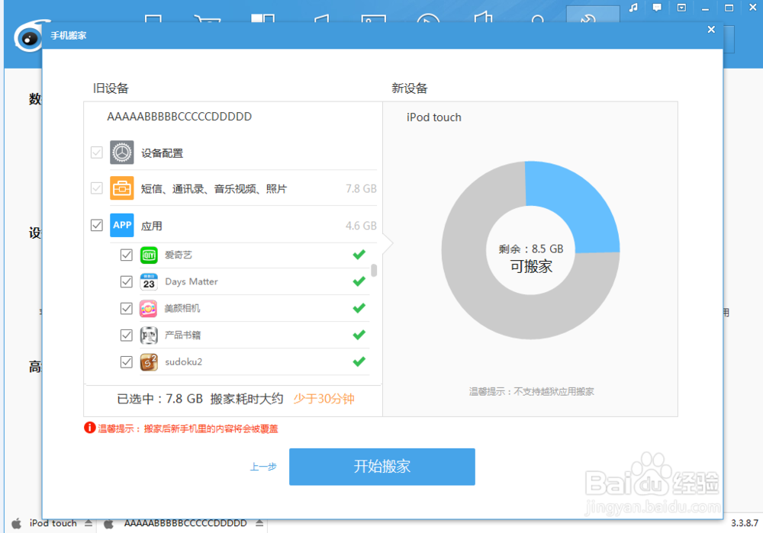Image resolution: width=763 pixels, height=533 pixels.
Task: Click the scrollbar beside the app list
Action: coord(373,271)
